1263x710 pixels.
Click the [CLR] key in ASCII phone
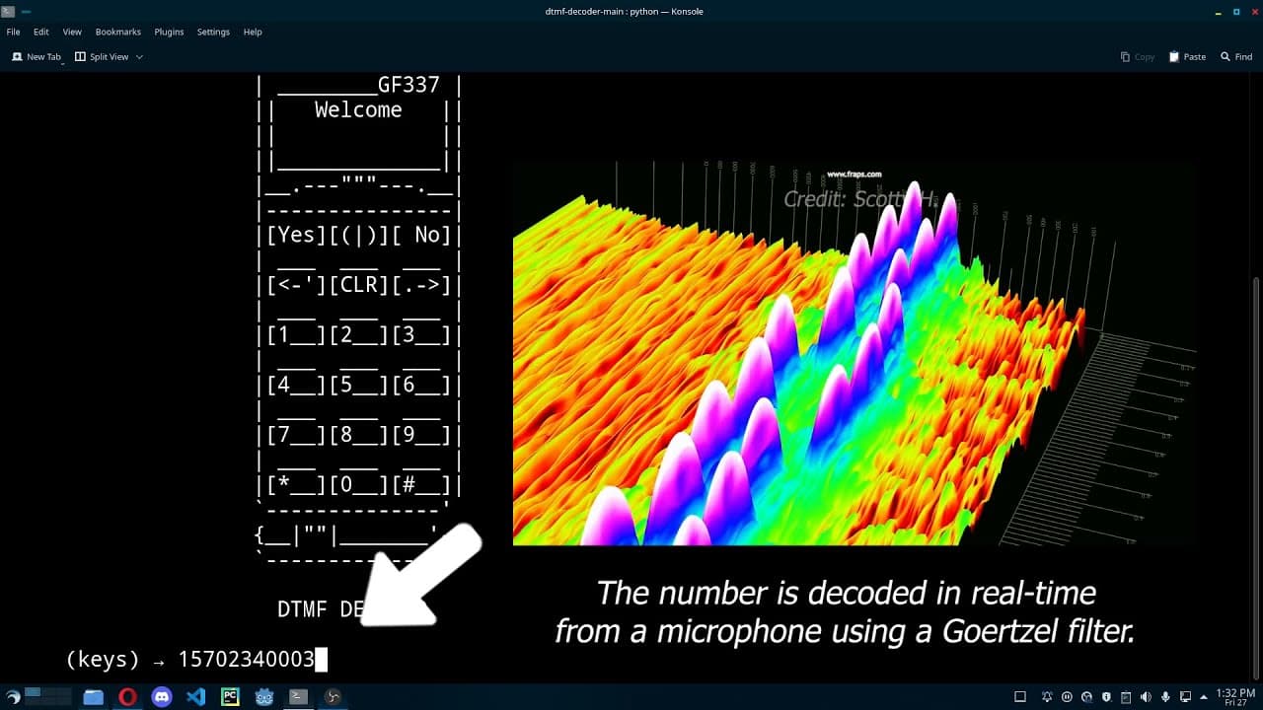click(358, 285)
